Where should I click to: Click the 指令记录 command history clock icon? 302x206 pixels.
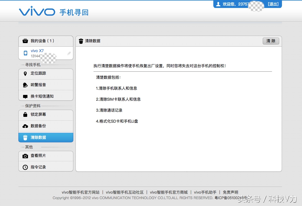coord(25,167)
